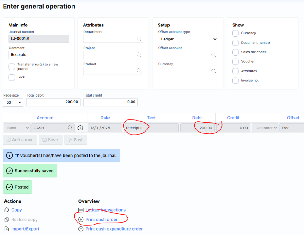The width and height of the screenshot is (304, 235).
Task: Click the Project field search icon
Action: click(139, 55)
